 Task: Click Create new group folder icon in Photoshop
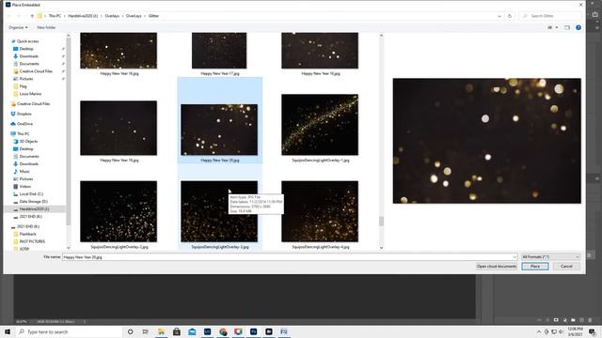tap(573, 320)
